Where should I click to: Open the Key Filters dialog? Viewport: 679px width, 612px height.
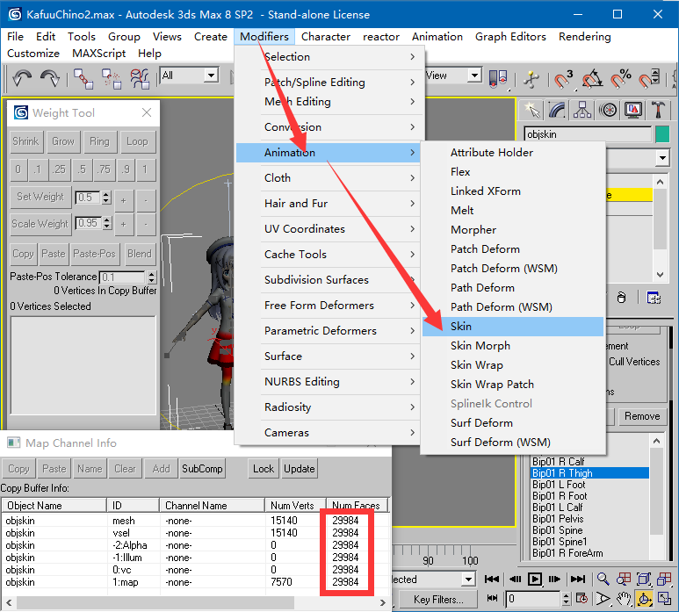tap(438, 600)
